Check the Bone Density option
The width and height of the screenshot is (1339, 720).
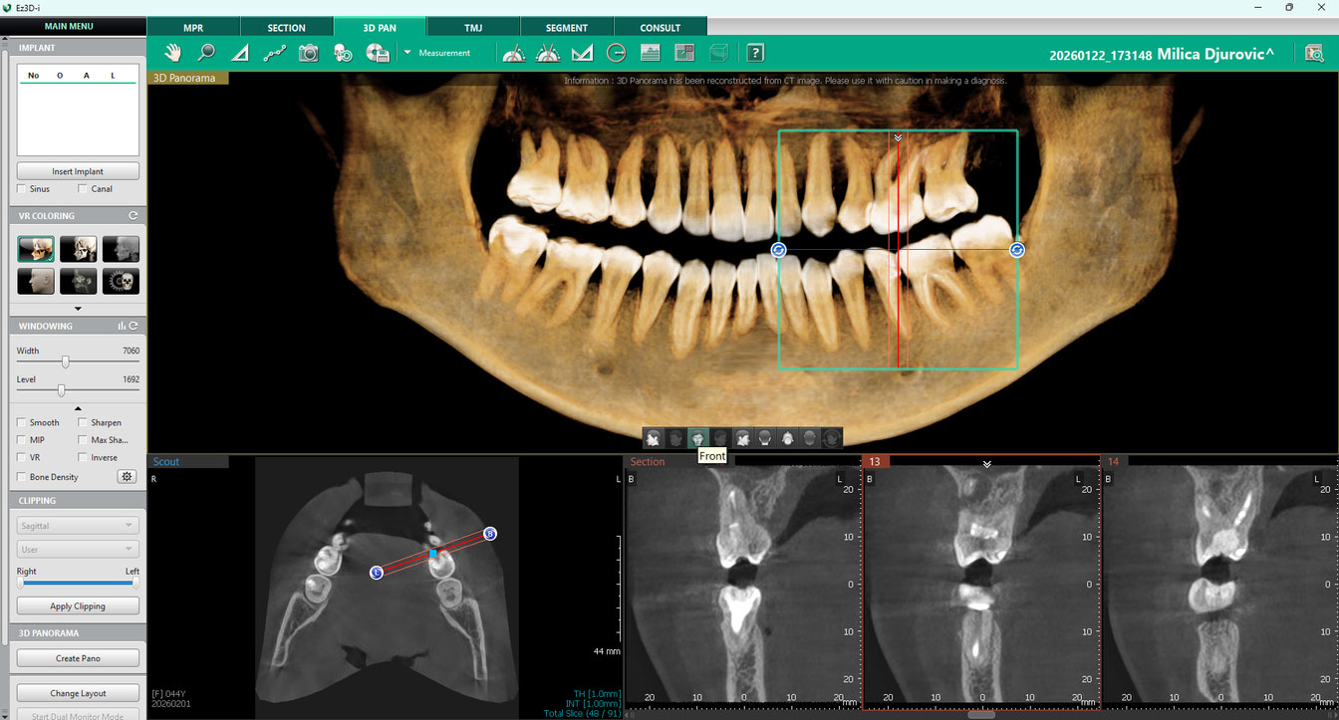(x=22, y=477)
